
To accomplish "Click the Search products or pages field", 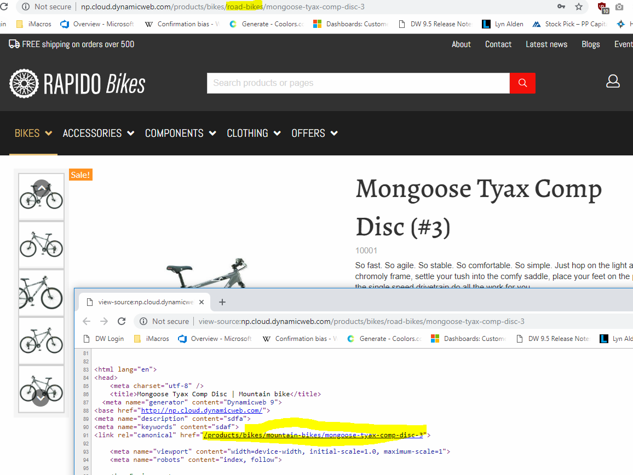I will [358, 83].
